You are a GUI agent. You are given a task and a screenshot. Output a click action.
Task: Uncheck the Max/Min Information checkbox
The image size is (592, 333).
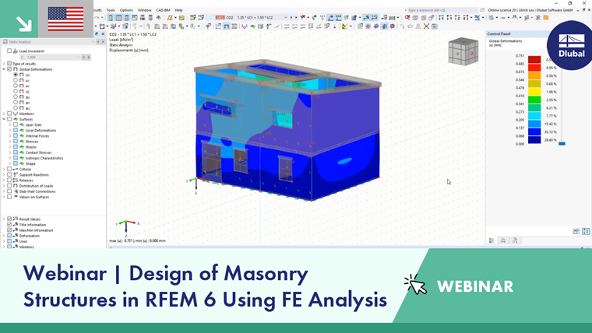(x=9, y=230)
